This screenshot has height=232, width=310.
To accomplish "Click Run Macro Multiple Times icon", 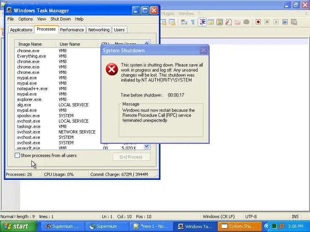I will (x=285, y=22).
